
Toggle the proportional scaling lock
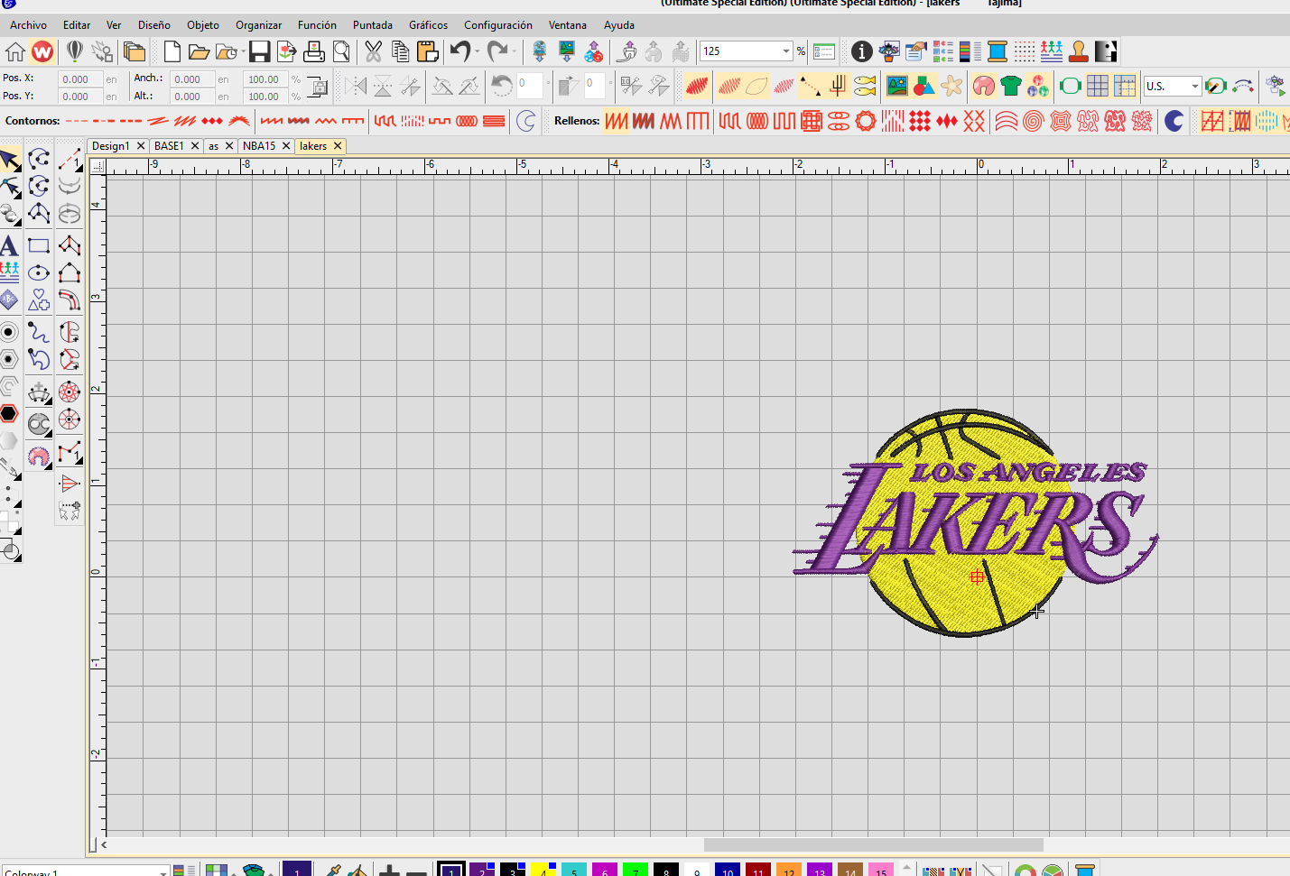(x=317, y=88)
